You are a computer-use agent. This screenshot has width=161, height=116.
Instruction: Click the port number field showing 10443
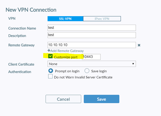pos(91,57)
